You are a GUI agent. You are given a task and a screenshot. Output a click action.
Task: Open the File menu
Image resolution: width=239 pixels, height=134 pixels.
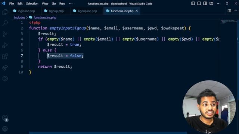tap(12, 3)
